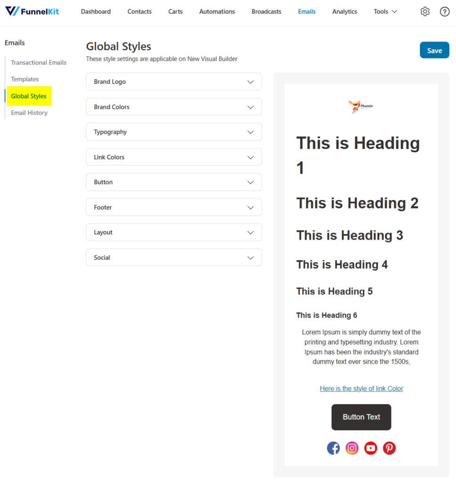Click the 'Global Styles' page title

[x=118, y=47]
